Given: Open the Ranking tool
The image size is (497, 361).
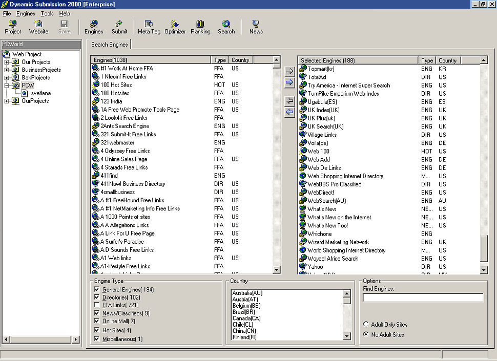Looking at the screenshot, I should (x=200, y=27).
